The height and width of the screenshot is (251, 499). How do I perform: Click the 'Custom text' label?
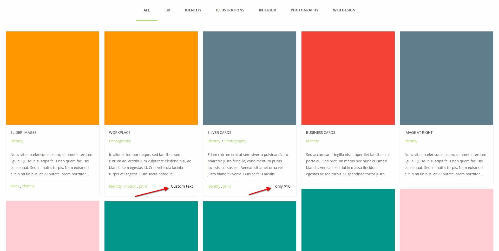182,186
